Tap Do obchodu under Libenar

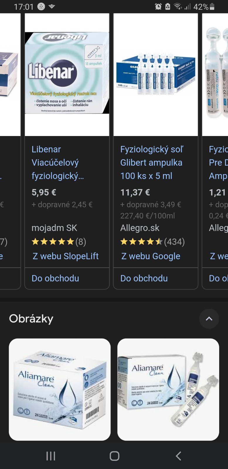(55, 278)
